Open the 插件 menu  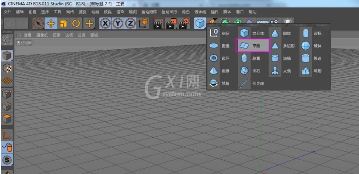tap(215, 12)
